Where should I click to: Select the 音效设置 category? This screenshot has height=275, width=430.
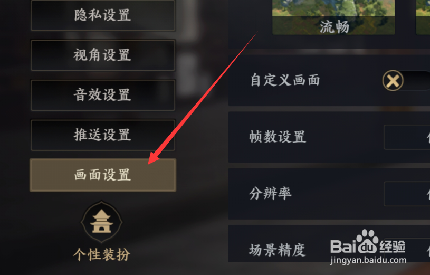[103, 95]
